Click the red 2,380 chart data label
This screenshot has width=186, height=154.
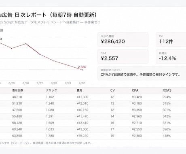(x=82, y=67)
